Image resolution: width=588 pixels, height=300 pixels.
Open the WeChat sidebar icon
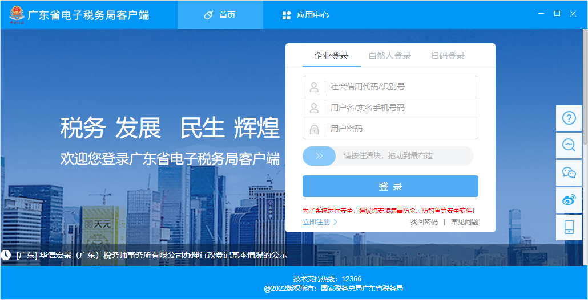[569, 172]
